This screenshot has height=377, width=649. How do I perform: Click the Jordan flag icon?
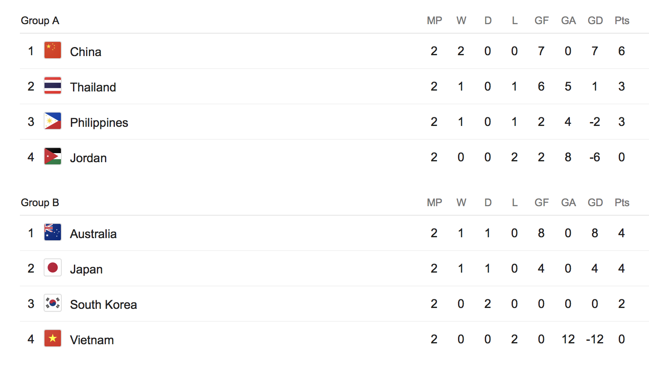click(53, 157)
